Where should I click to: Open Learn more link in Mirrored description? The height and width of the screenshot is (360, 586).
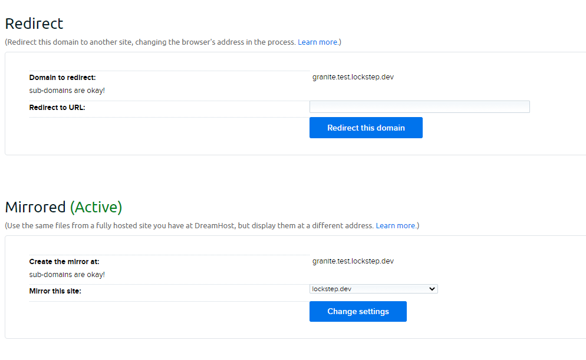point(396,226)
